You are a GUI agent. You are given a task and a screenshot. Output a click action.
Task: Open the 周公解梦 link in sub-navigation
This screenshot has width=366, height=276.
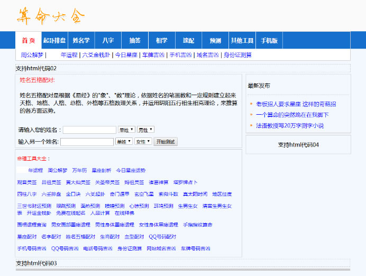pos(32,54)
